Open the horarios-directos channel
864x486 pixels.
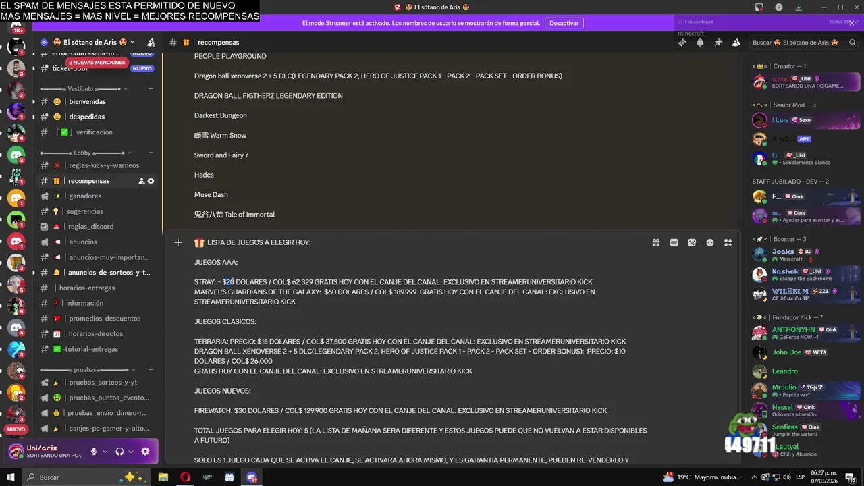click(97, 333)
